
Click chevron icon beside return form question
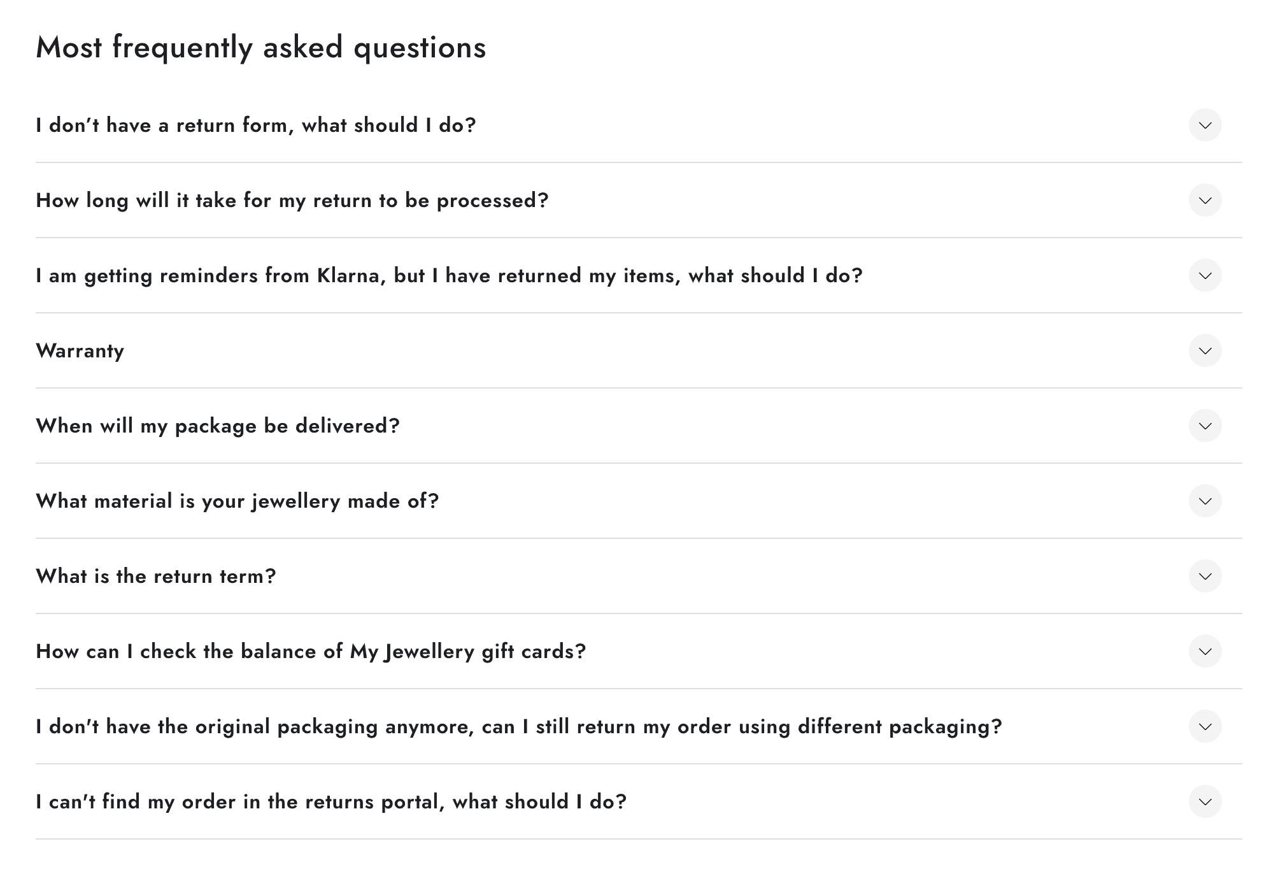(1205, 125)
